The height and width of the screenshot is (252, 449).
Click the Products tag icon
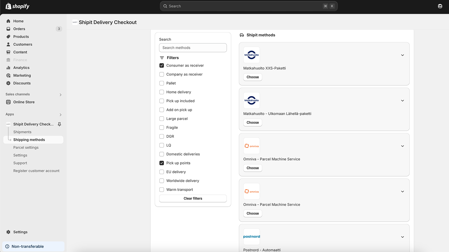pyautogui.click(x=8, y=37)
